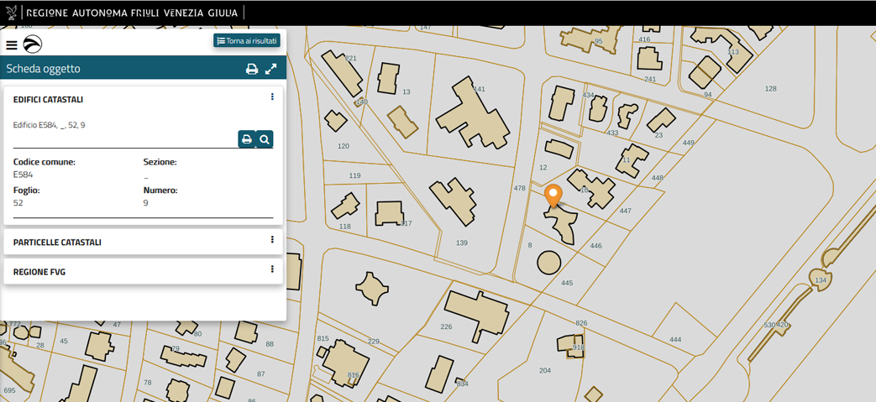
Task: Select the building on parcel 226
Action: [x=477, y=315]
